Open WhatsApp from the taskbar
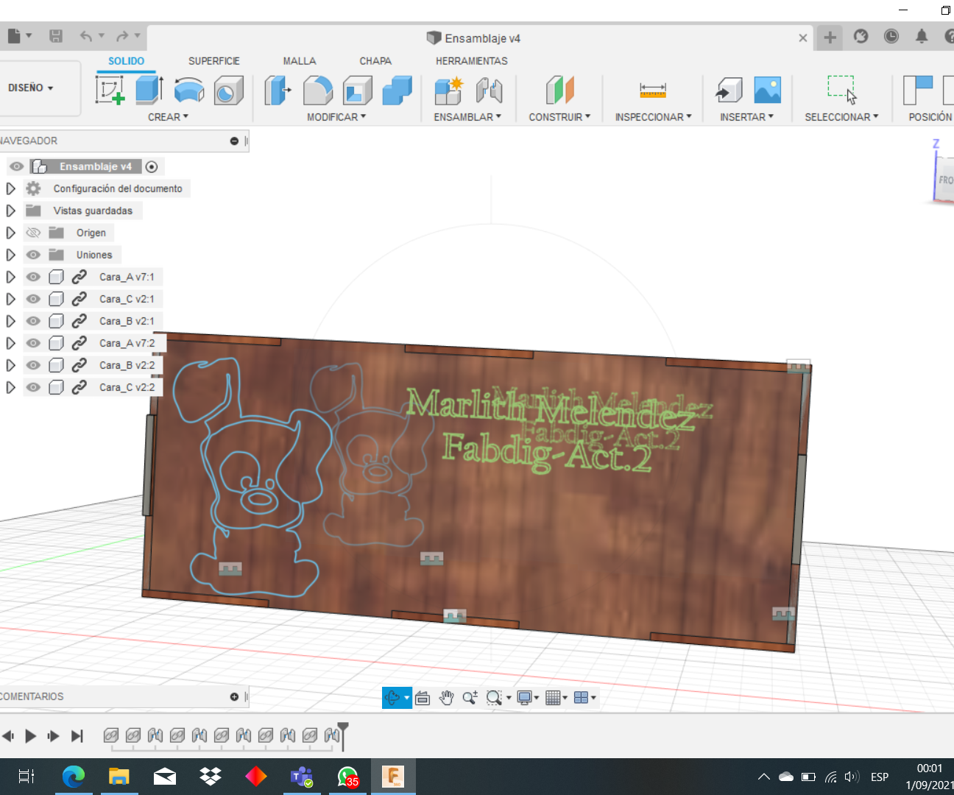This screenshot has height=795, width=954. click(347, 776)
